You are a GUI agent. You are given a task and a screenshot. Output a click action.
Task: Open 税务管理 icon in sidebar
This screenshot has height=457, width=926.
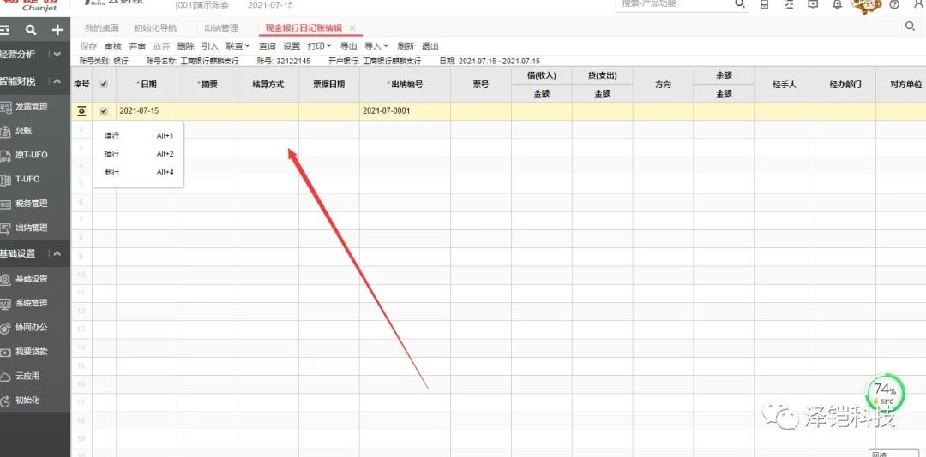click(5, 204)
